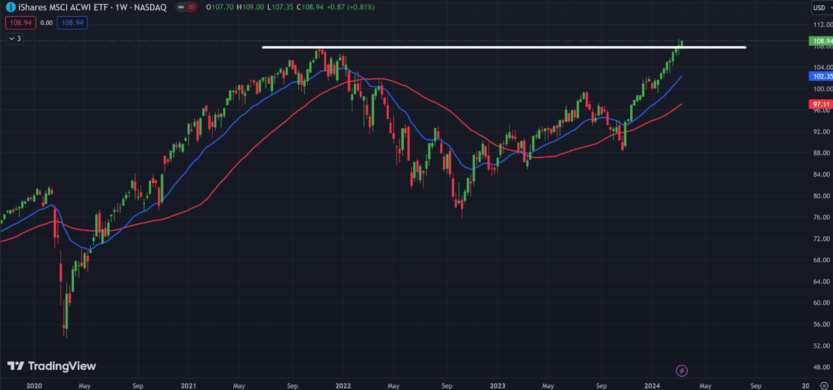
Task: Click the iShares MSCI ACWI ETF title
Action: [63, 7]
